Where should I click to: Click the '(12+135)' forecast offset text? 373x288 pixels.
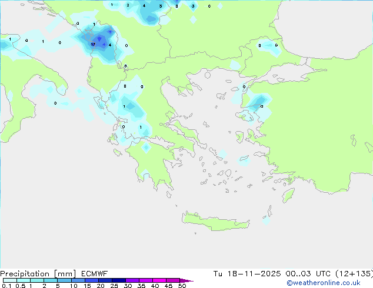click(x=354, y=274)
